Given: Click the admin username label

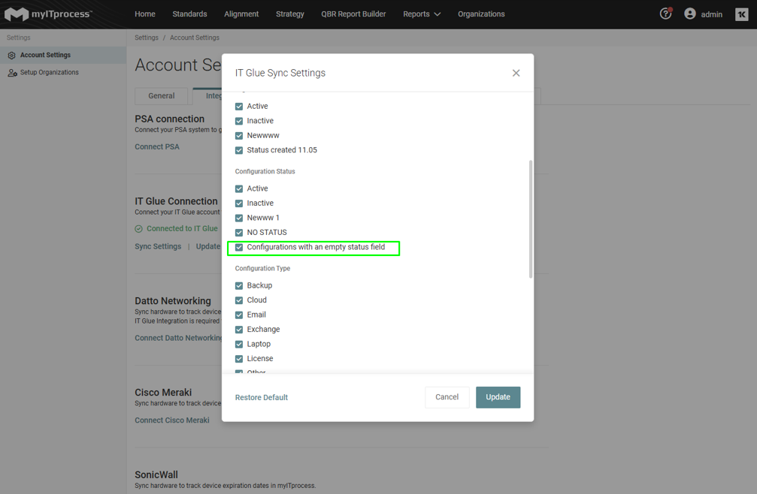Looking at the screenshot, I should coord(712,14).
